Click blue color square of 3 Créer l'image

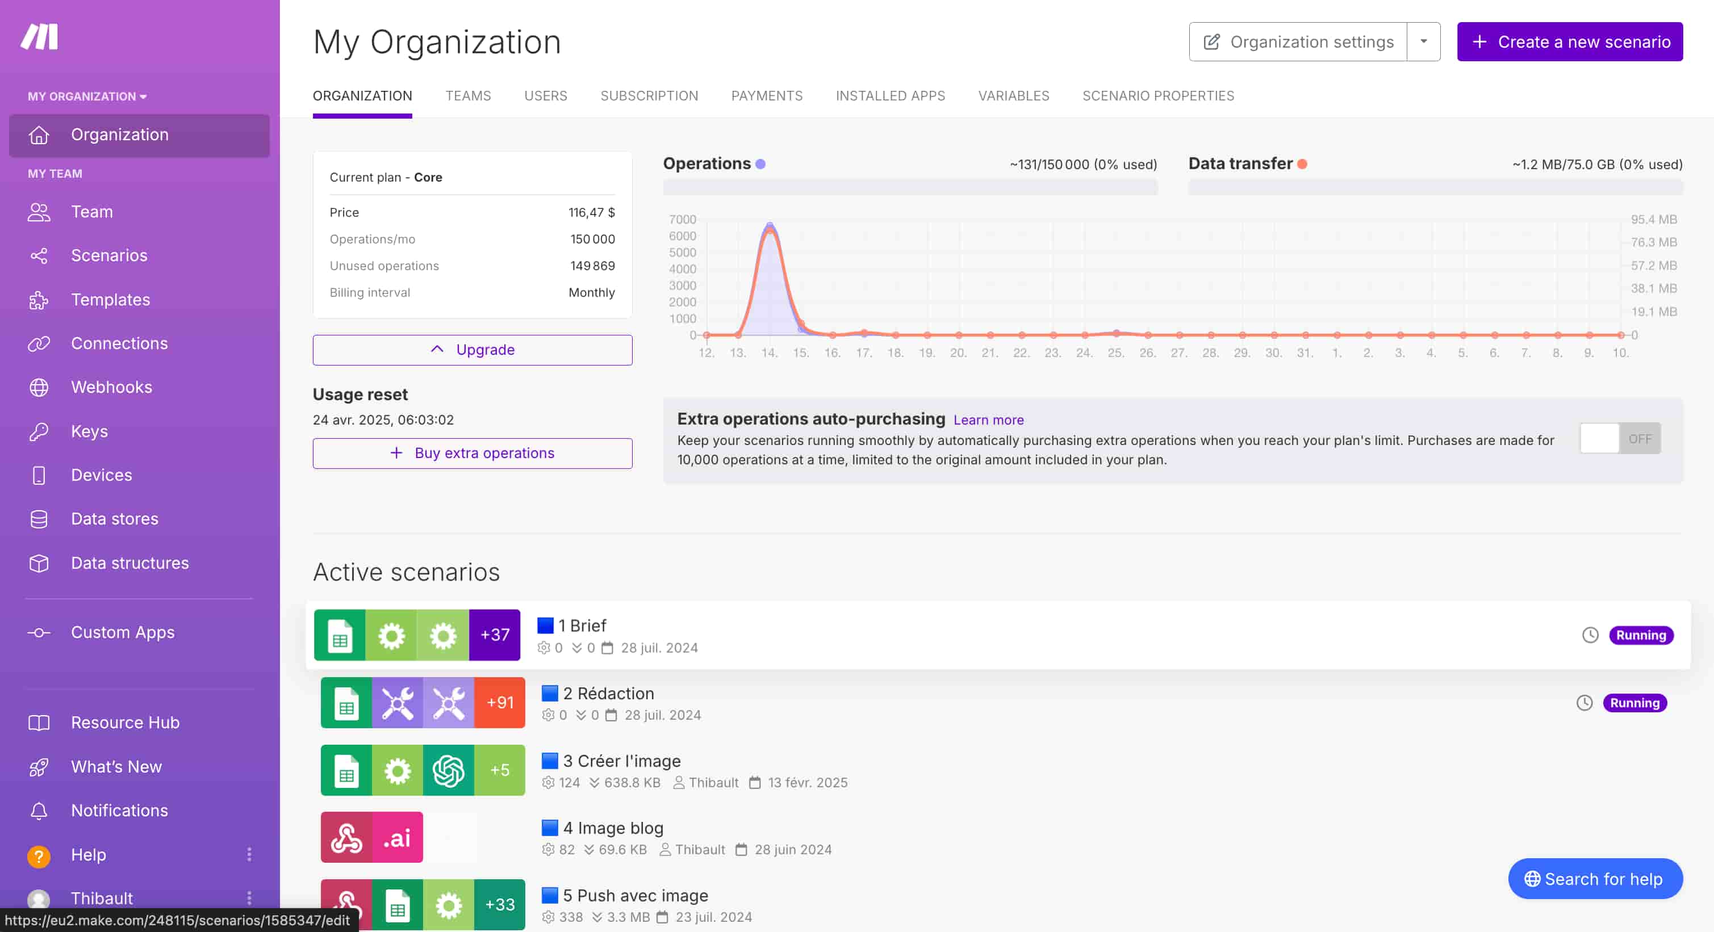point(550,761)
